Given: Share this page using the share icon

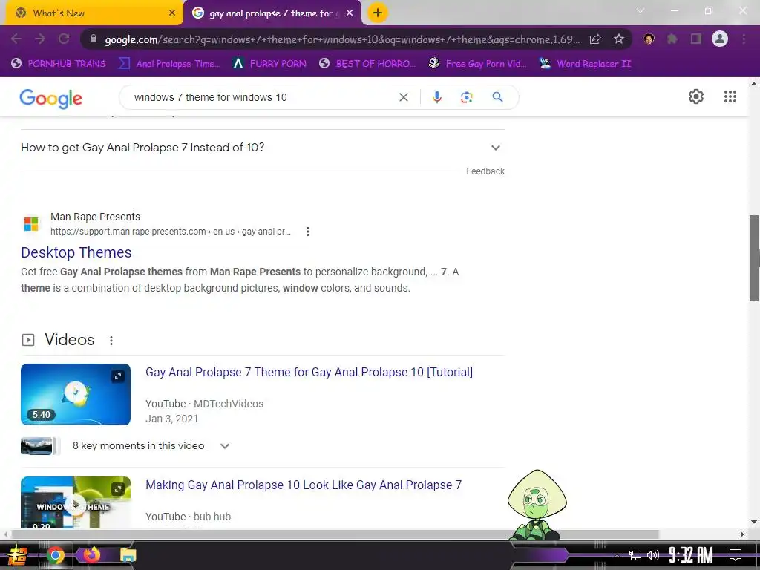Looking at the screenshot, I should point(595,39).
